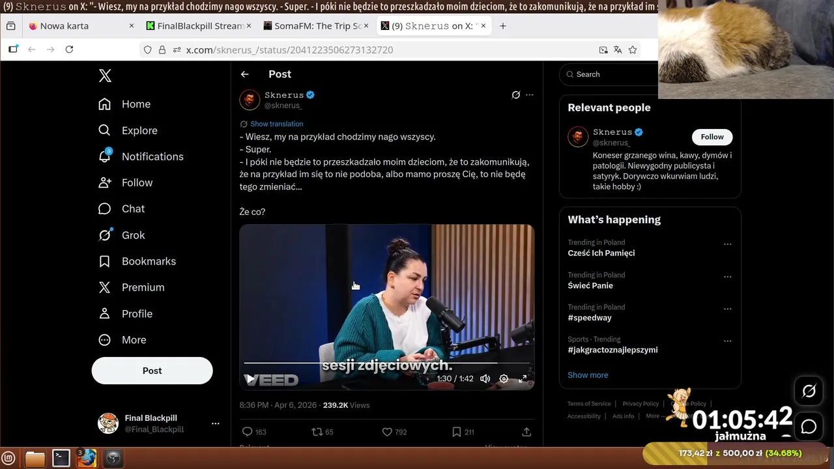This screenshot has width=834, height=469.
Task: Open the system menu in the taskbar
Action: (x=9, y=459)
